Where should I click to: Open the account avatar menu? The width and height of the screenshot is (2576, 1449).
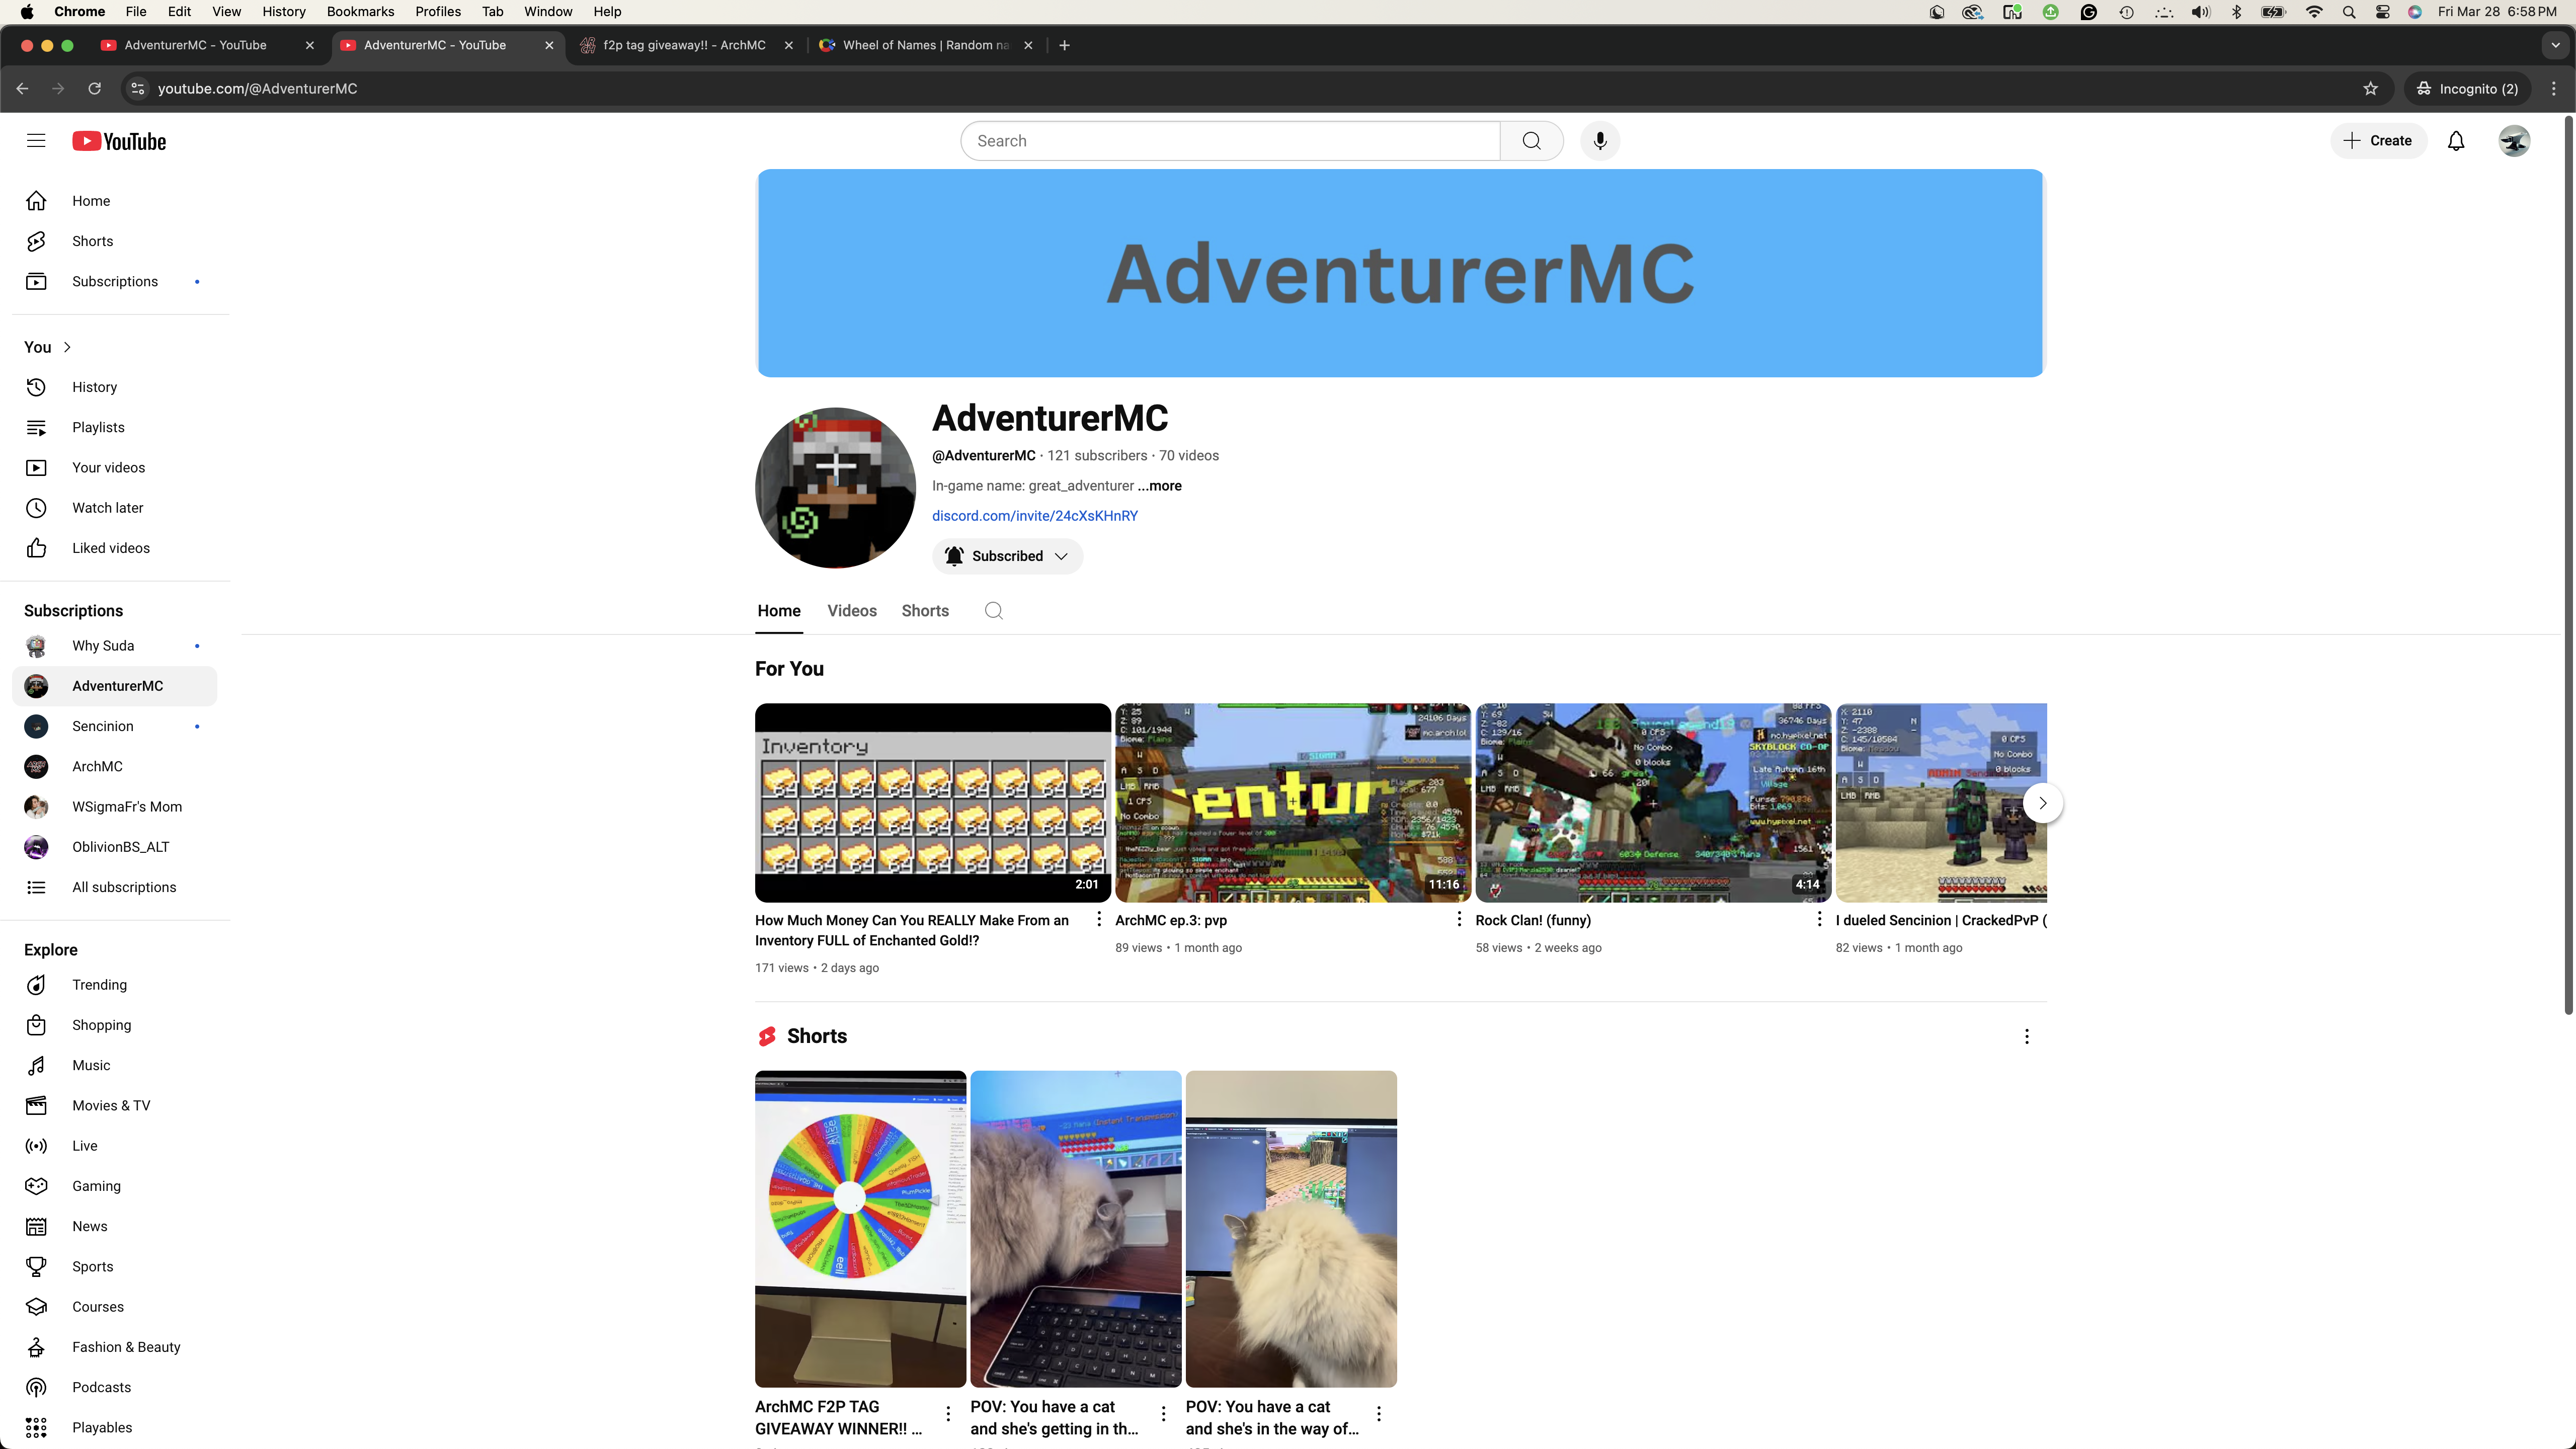pos(2514,141)
